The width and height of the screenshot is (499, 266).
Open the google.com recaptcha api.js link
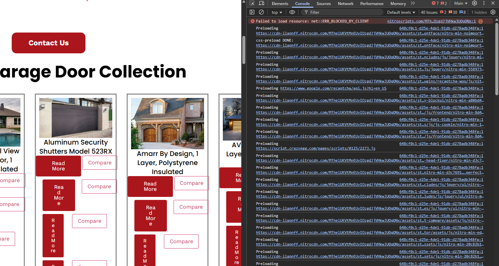[x=333, y=89]
